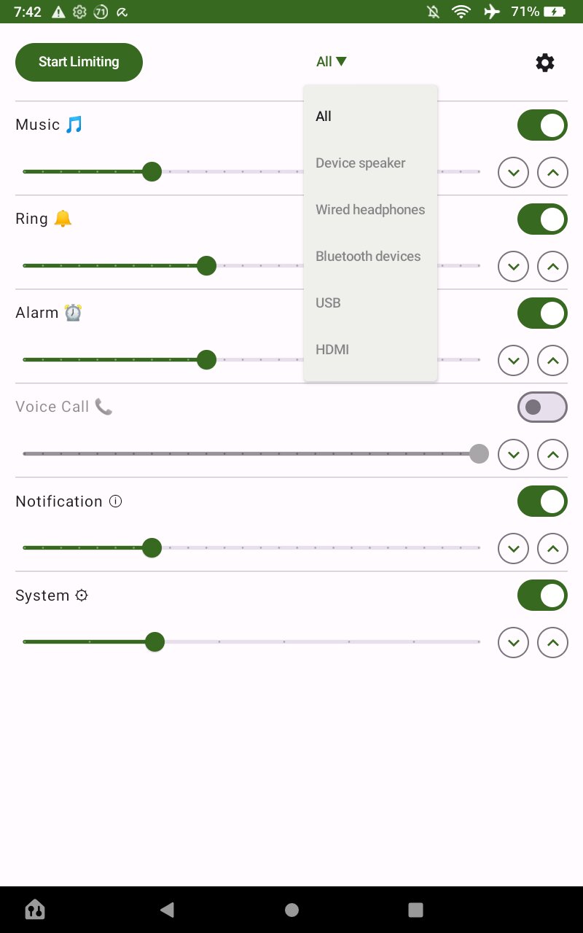Decrease System volume with down arrow

tap(513, 643)
